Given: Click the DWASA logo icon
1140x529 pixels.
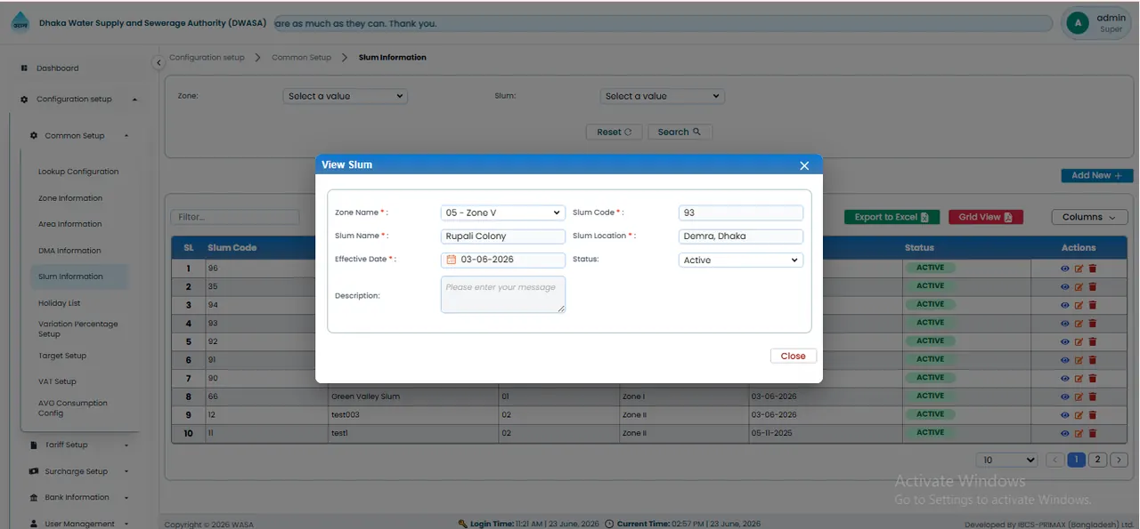Looking at the screenshot, I should (x=20, y=24).
